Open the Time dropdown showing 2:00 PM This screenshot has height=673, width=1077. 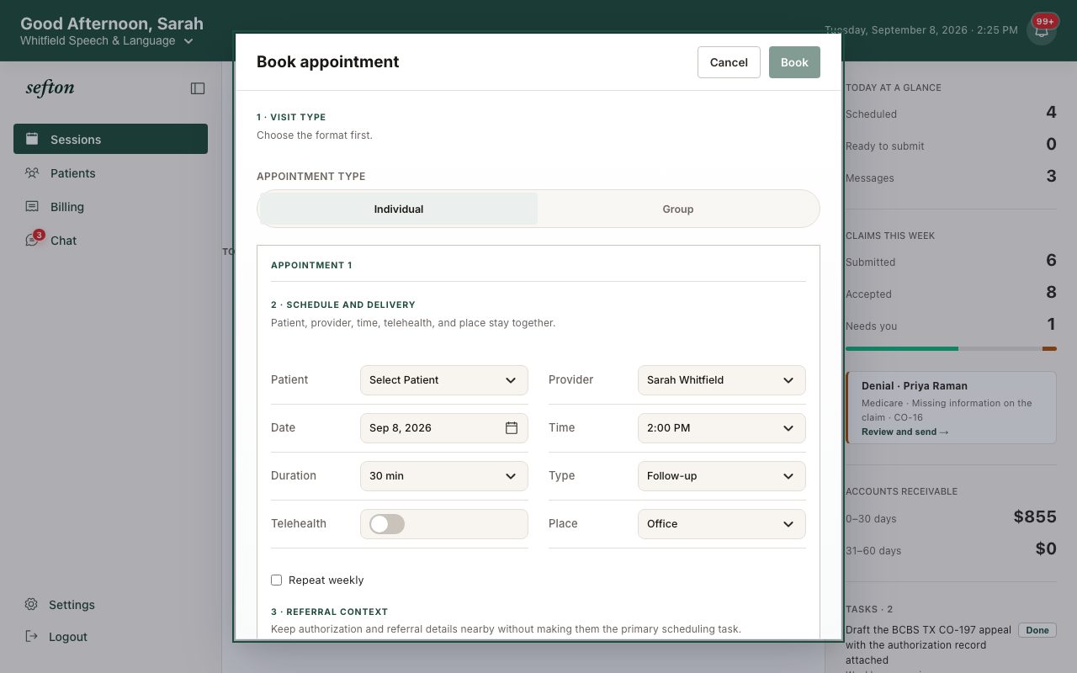[x=722, y=428]
